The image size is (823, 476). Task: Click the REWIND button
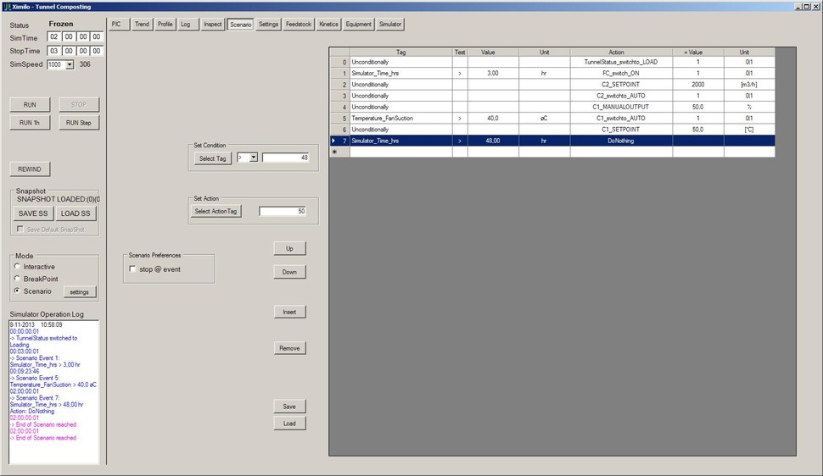[x=30, y=169]
